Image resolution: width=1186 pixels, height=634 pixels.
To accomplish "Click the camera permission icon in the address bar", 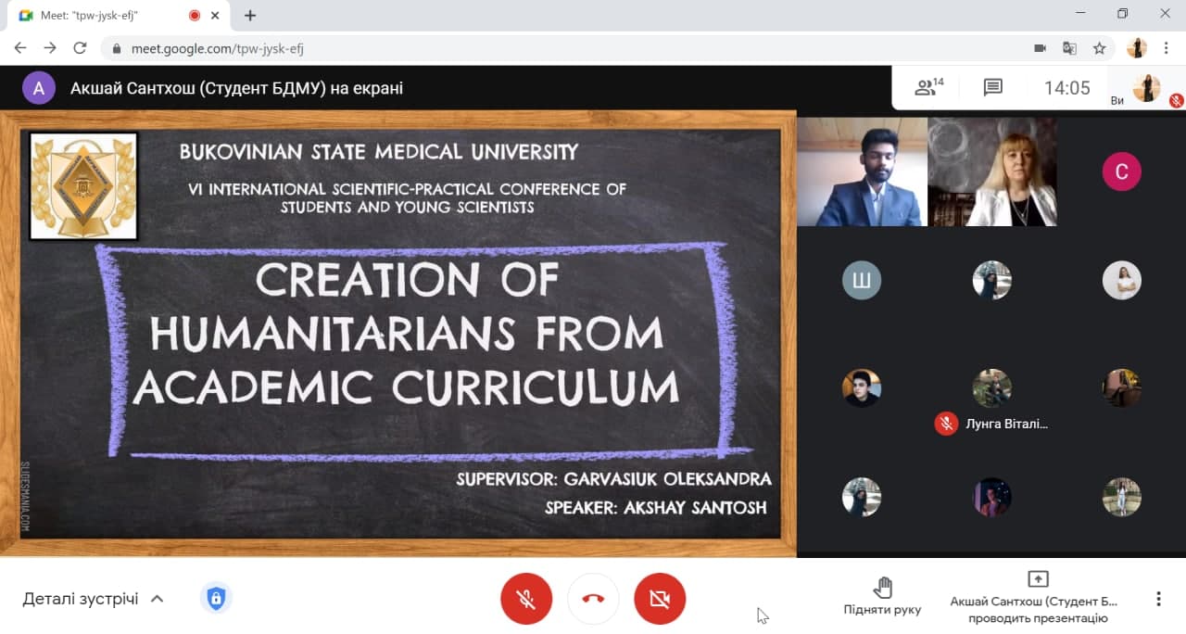I will pos(1040,48).
